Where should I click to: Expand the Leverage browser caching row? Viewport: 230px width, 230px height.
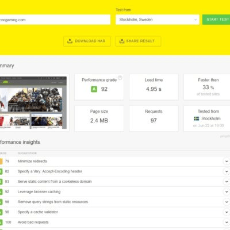point(227,192)
